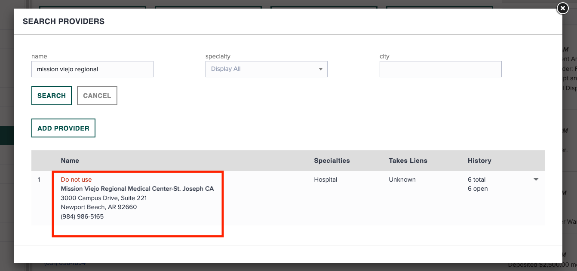The height and width of the screenshot is (271, 577).
Task: Click the History column header
Action: point(479,161)
